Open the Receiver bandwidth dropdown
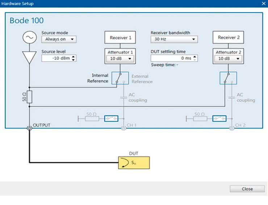 click(174, 39)
